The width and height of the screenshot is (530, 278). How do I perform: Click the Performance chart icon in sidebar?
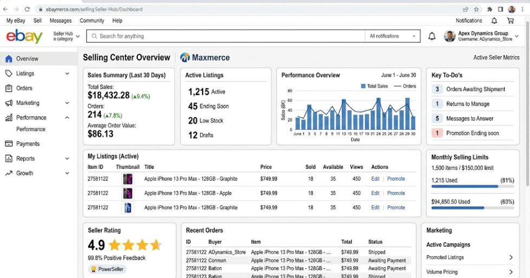[x=9, y=118]
